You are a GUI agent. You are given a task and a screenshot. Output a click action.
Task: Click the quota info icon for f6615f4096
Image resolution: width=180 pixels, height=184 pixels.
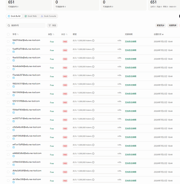click(x=93, y=93)
